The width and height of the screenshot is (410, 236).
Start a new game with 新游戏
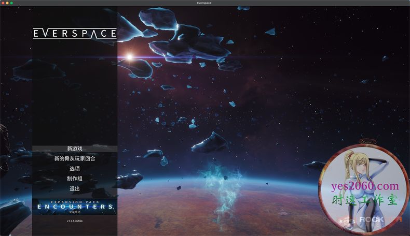pos(75,149)
